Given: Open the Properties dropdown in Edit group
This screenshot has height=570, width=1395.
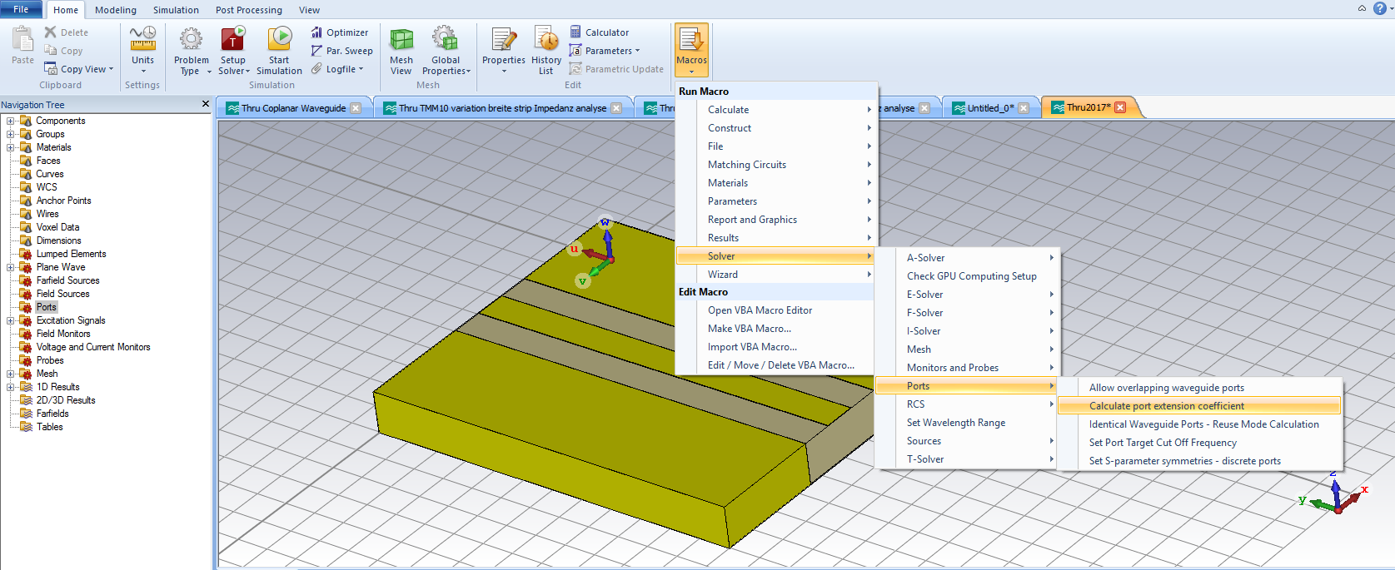Looking at the screenshot, I should [x=504, y=51].
